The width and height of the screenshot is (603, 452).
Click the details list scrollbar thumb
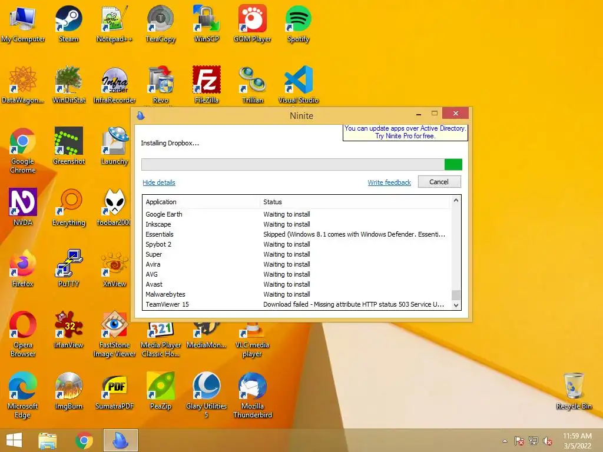click(456, 295)
